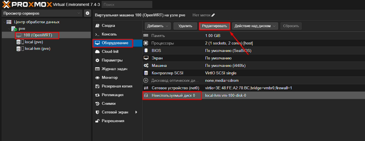Click the Datacenter server rack icon
365x141 pixels.
pos(9,22)
